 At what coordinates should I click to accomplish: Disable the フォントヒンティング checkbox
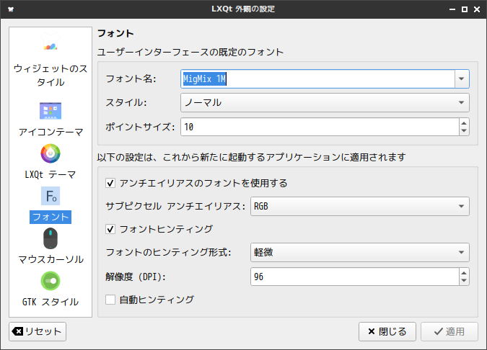coord(110,229)
